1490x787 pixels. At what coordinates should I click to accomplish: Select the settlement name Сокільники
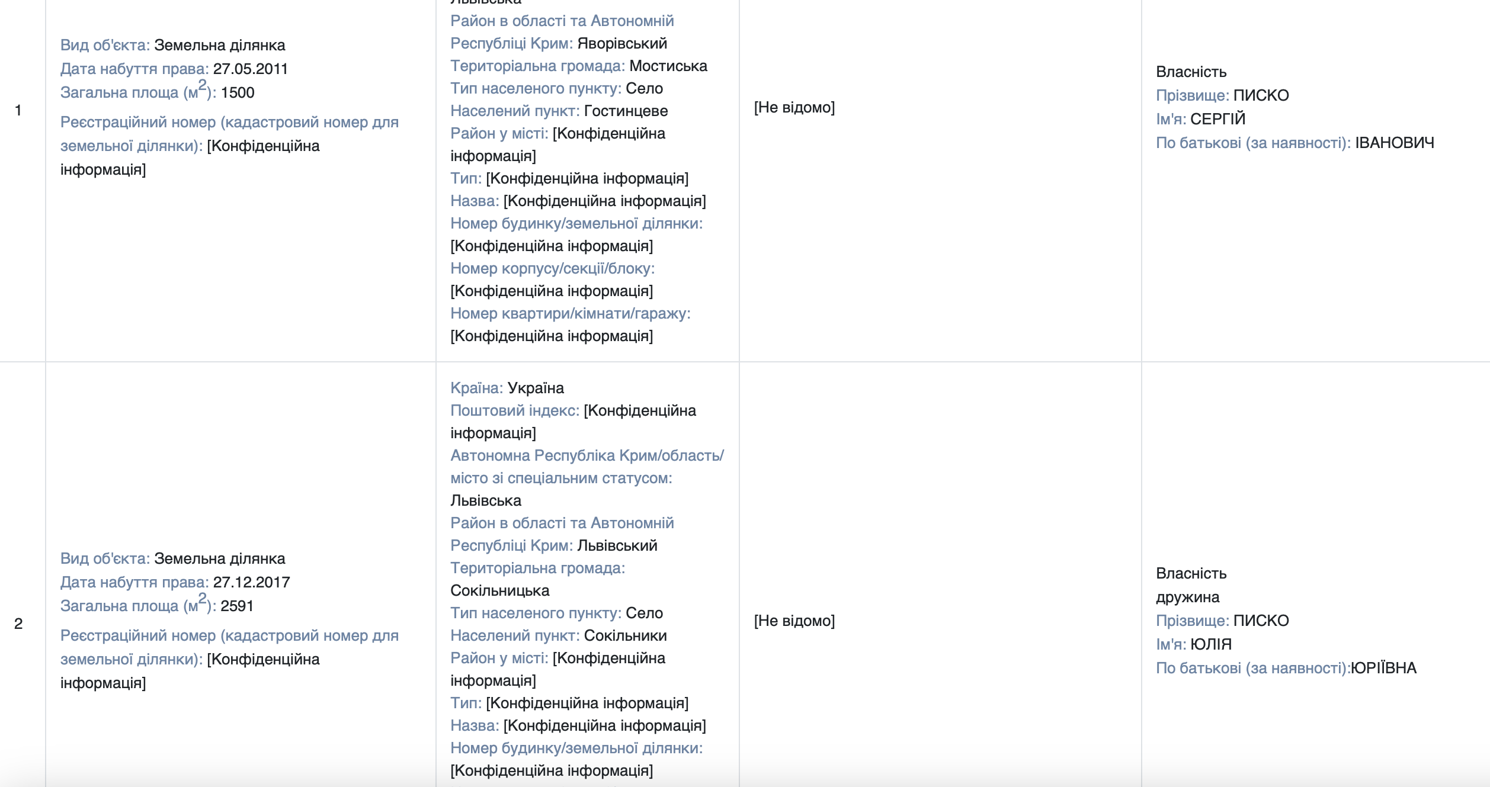(625, 636)
